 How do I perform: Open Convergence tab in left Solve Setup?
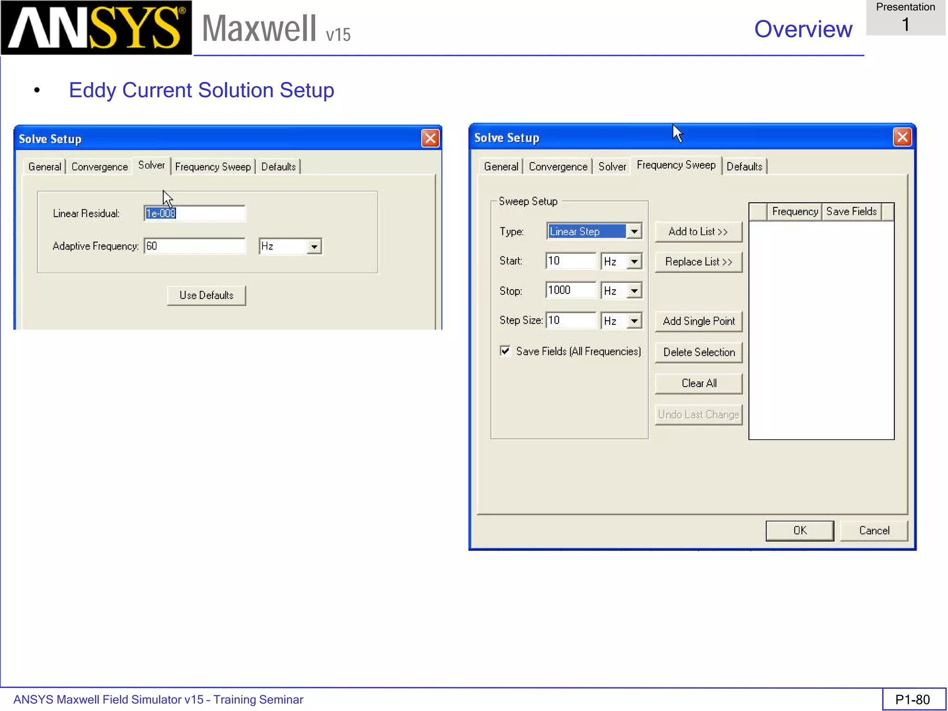pyautogui.click(x=100, y=167)
